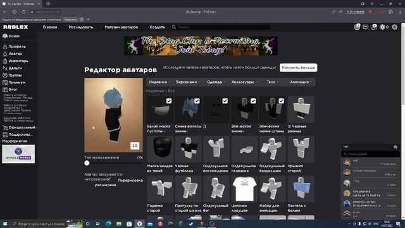
Task: Toggle avatar preview to 2D
Action: (x=135, y=146)
